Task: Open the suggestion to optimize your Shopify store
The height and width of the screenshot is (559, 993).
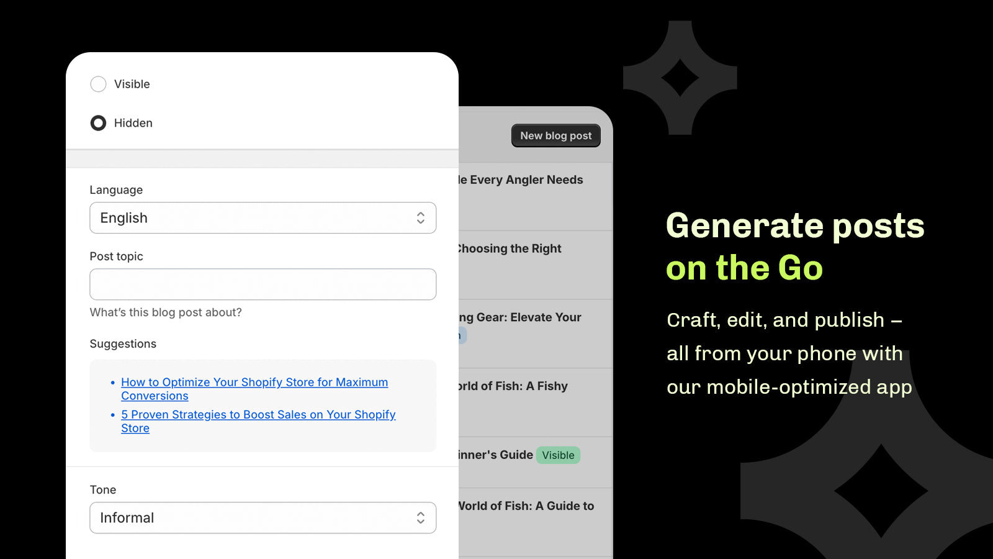Action: point(254,389)
